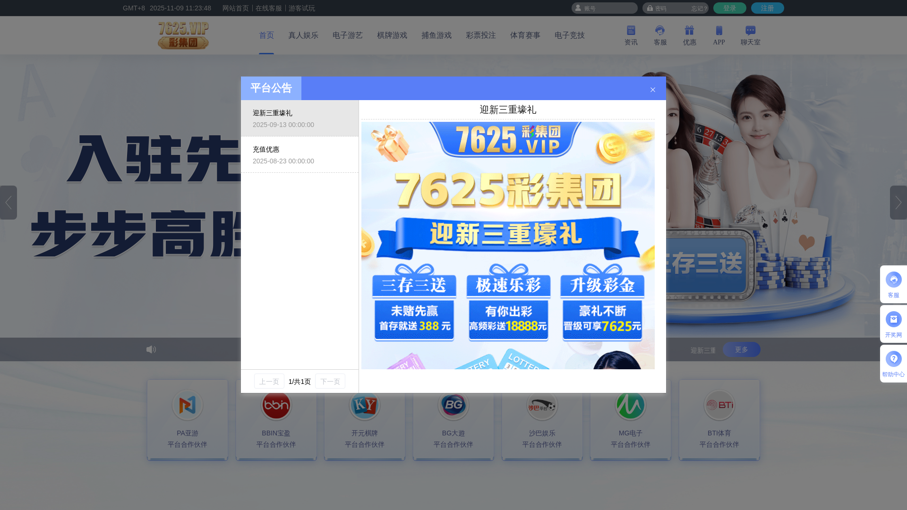The width and height of the screenshot is (907, 510).
Task: Open the BTI体育 partner card
Action: pos(719,420)
